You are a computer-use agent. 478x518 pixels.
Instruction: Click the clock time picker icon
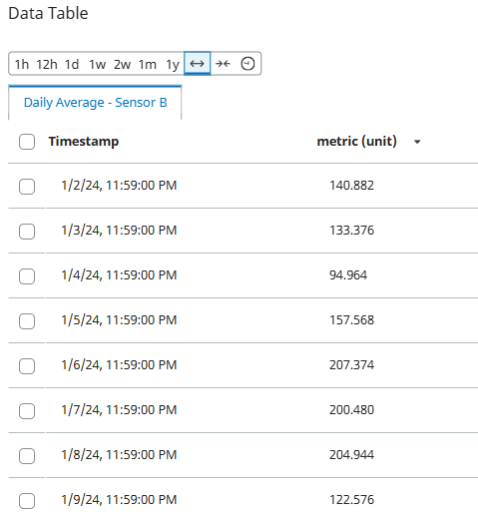tap(247, 63)
